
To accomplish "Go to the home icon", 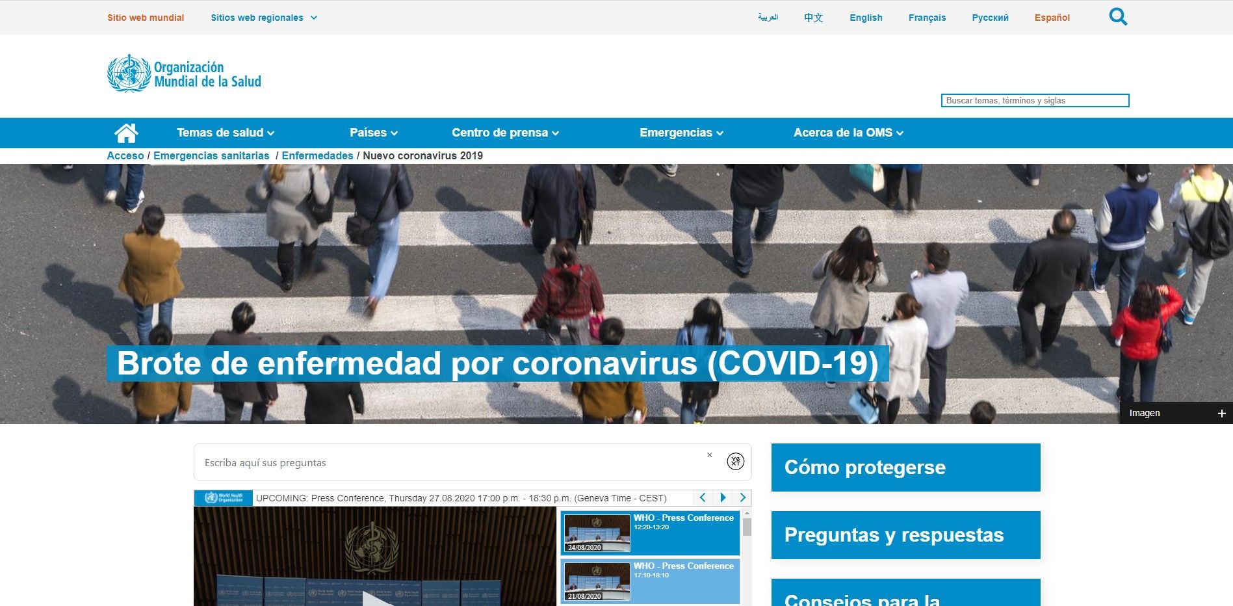I will click(126, 133).
